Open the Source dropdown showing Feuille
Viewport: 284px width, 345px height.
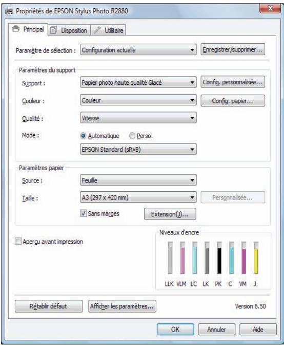pyautogui.click(x=138, y=180)
